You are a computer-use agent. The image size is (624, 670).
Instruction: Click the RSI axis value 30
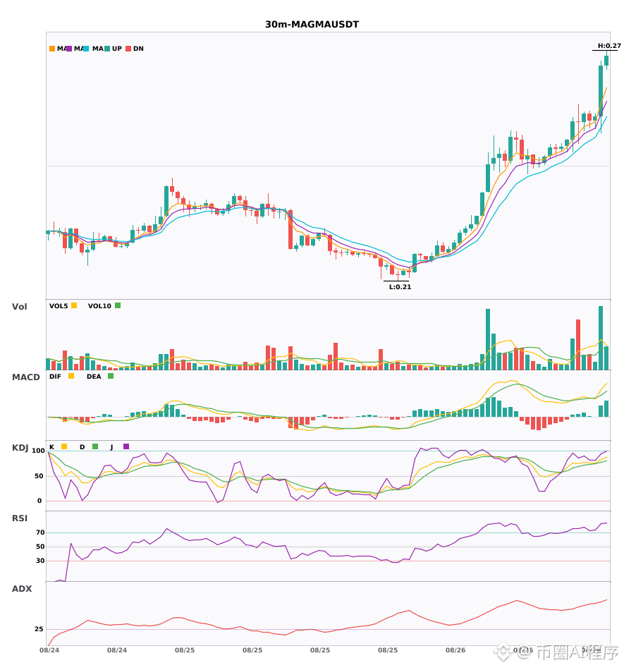pos(40,561)
